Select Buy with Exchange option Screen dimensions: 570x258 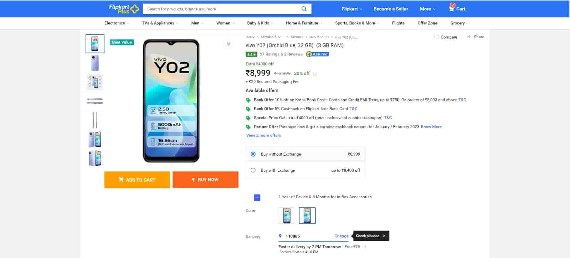pos(253,170)
